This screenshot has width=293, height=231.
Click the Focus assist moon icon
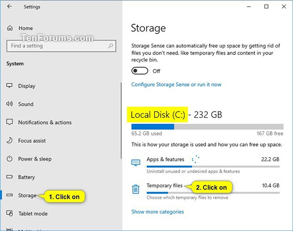[x=10, y=141]
